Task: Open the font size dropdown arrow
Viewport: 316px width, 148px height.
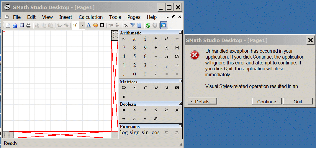Action: point(82,26)
